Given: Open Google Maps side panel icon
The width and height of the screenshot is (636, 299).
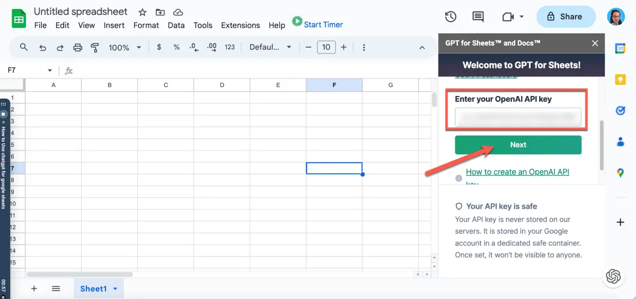Looking at the screenshot, I should [x=620, y=173].
